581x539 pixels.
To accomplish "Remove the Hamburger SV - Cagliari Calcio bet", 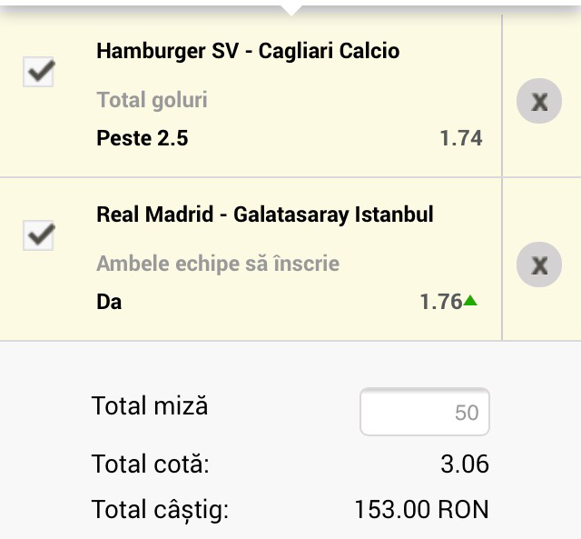I will [539, 101].
